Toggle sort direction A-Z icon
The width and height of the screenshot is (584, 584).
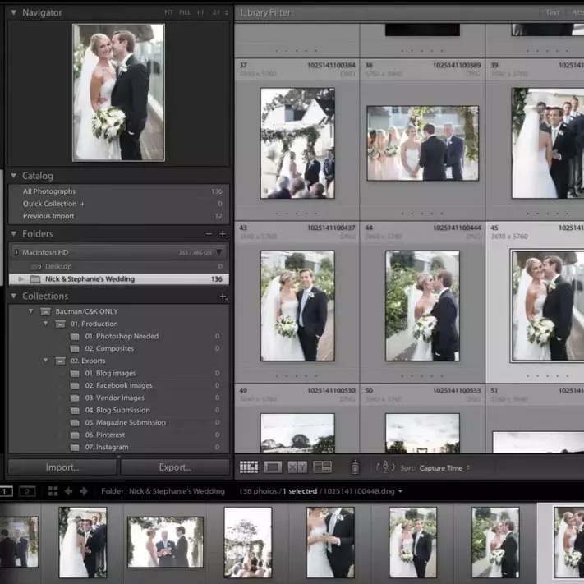(385, 467)
